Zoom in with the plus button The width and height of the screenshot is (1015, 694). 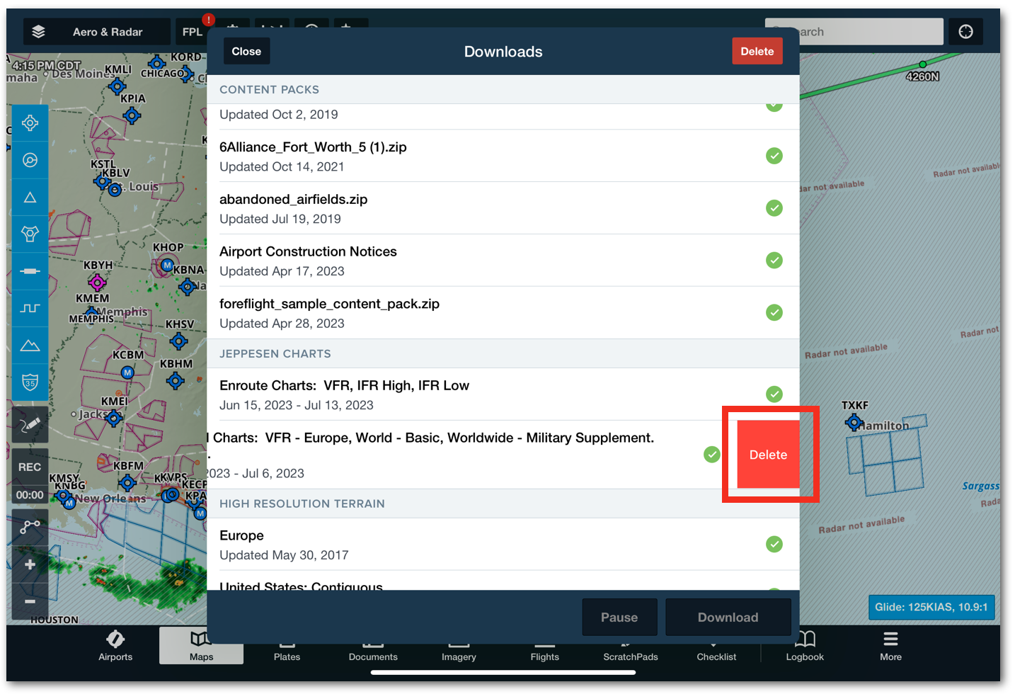(30, 564)
